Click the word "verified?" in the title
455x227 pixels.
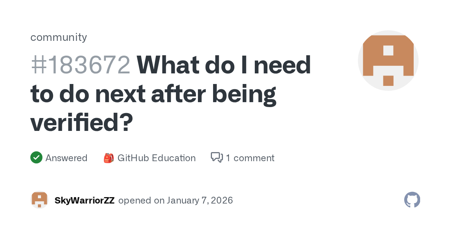[82, 123]
